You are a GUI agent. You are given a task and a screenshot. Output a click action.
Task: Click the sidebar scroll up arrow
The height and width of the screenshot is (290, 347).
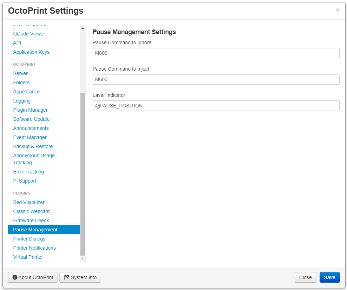click(x=83, y=28)
